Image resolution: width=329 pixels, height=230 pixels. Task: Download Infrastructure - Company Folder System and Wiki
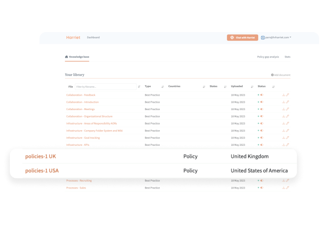click(x=283, y=131)
